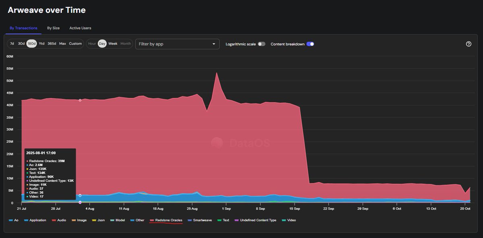
Task: Toggle the Json legend entry
Action: pos(99,220)
